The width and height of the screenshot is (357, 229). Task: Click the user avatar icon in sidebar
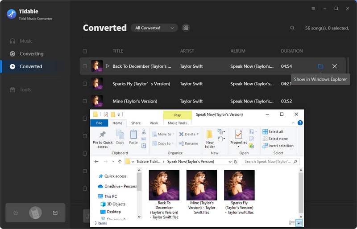[x=35, y=213]
